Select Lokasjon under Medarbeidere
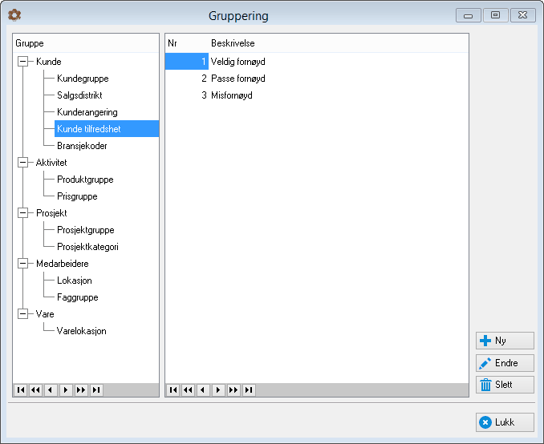This screenshot has width=544, height=444. tap(75, 281)
